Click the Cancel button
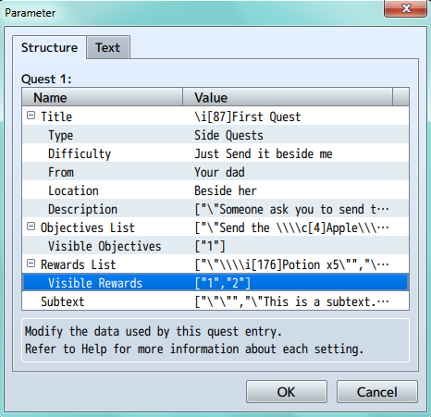Image resolution: width=431 pixels, height=417 pixels. 377,392
